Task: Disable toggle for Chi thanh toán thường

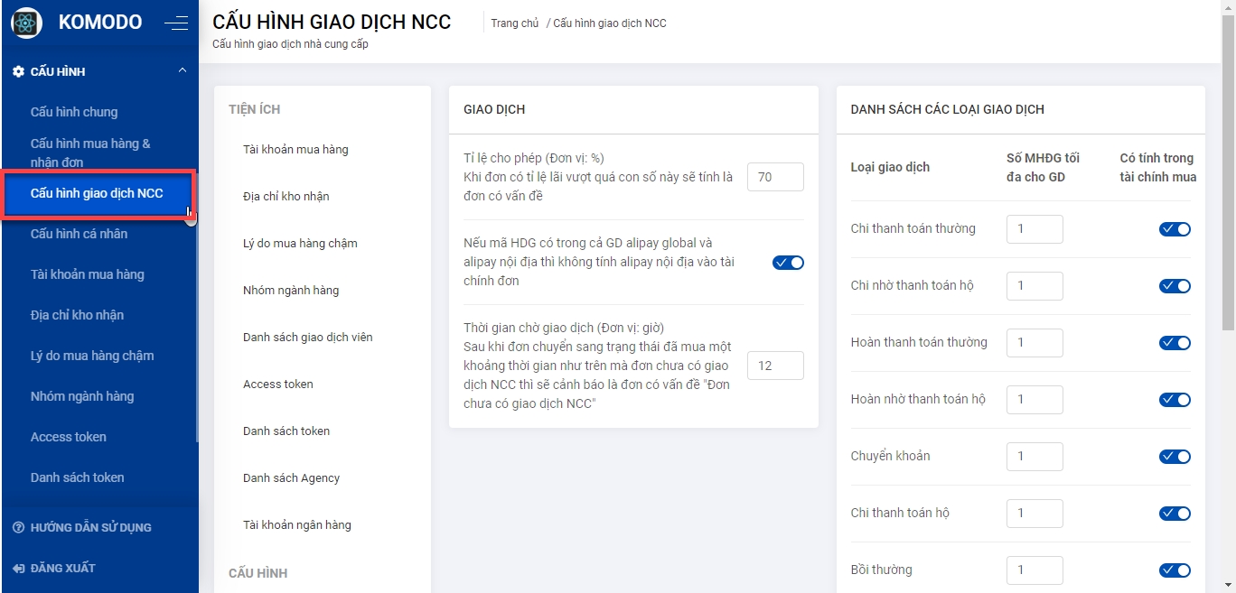Action: tap(1175, 229)
